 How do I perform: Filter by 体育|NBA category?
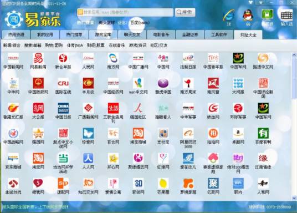click(75, 45)
